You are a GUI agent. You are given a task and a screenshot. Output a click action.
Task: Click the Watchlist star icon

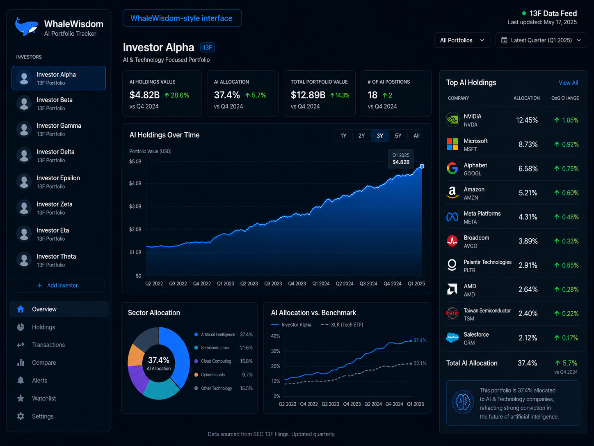point(21,398)
